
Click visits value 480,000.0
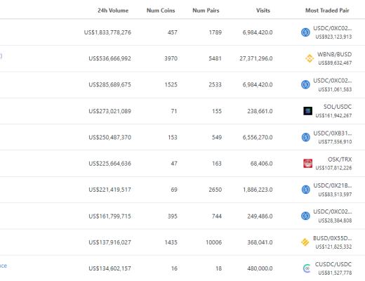point(260,268)
